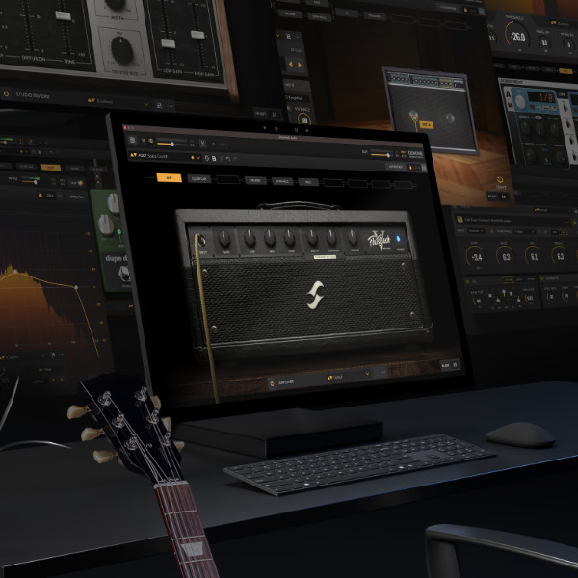The width and height of the screenshot is (578, 578).
Task: Expand the Space Crunch preset dropdown
Action: coord(198,158)
